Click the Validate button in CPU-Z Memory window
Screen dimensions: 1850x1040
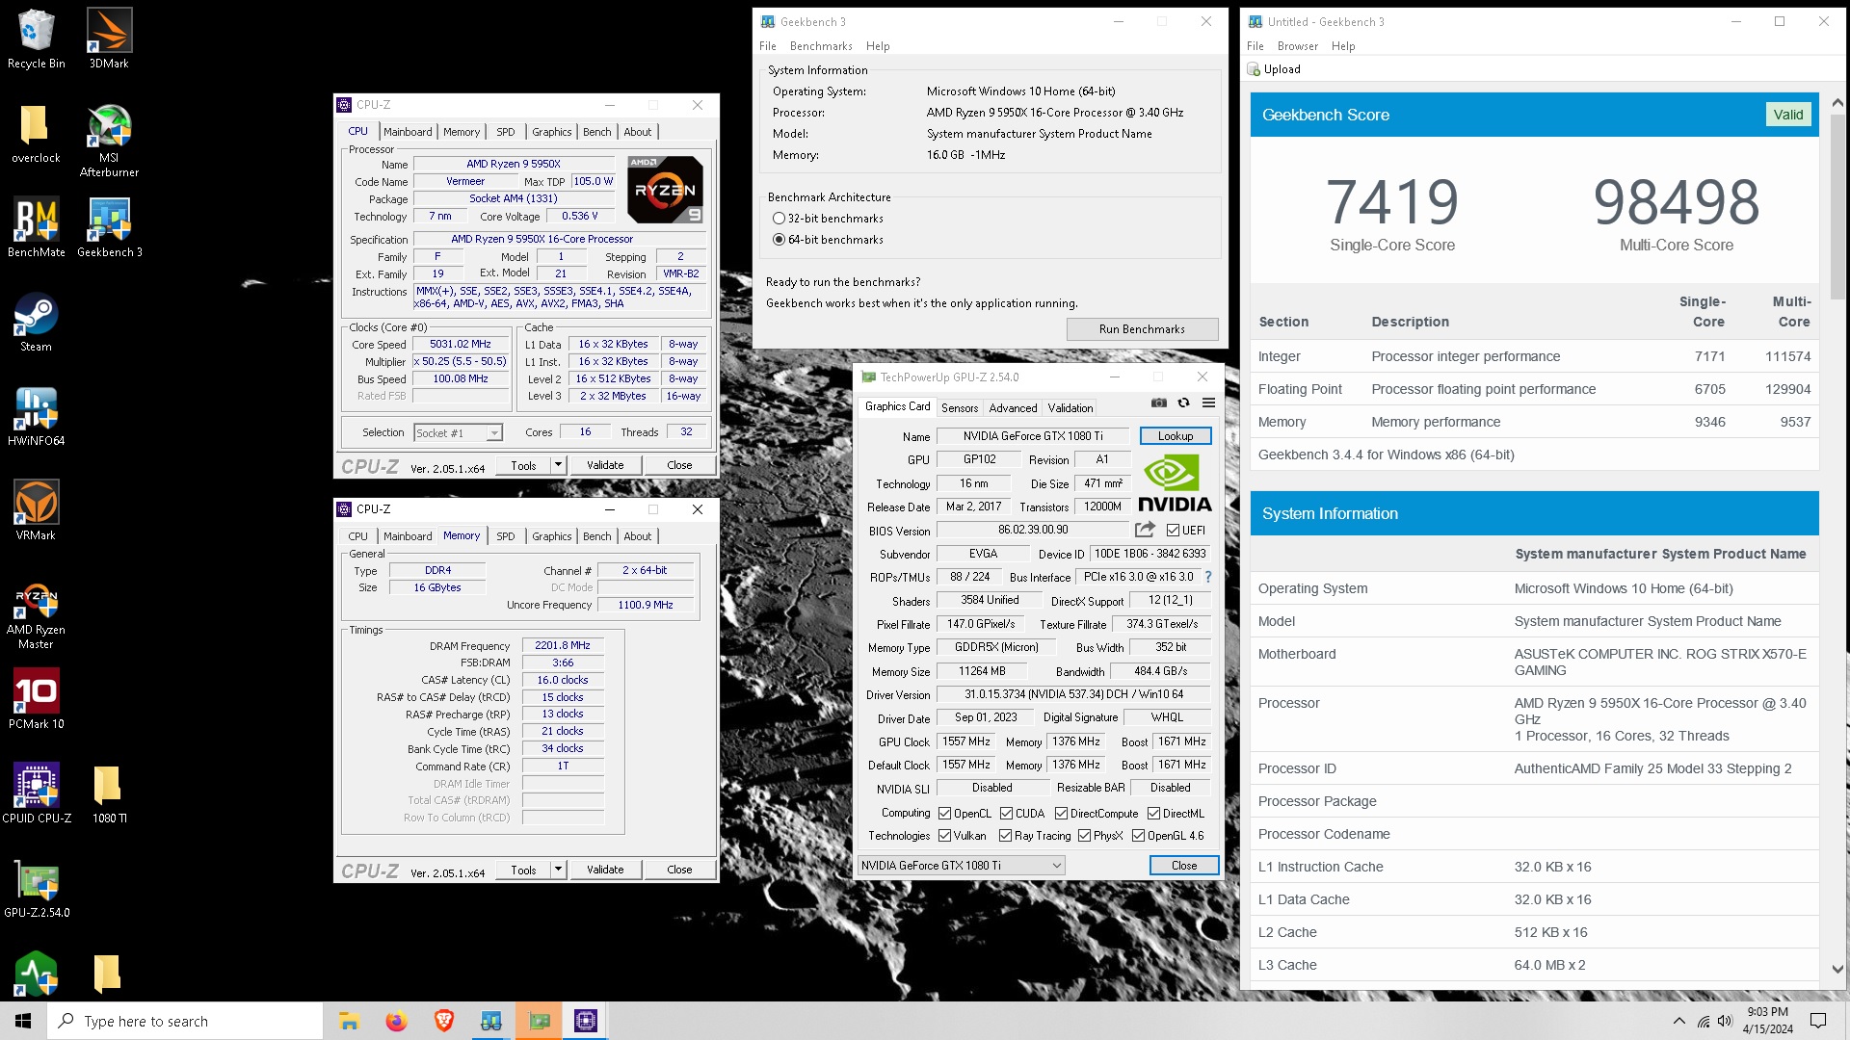pyautogui.click(x=605, y=870)
